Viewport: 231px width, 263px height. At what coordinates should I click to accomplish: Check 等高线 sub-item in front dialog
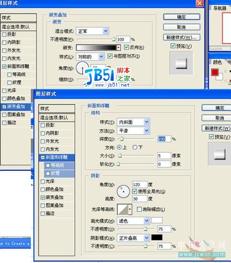(x=48, y=165)
